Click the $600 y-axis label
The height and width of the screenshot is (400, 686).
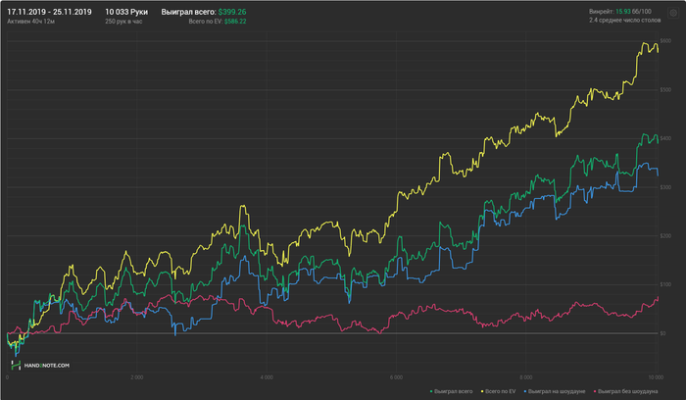click(665, 41)
